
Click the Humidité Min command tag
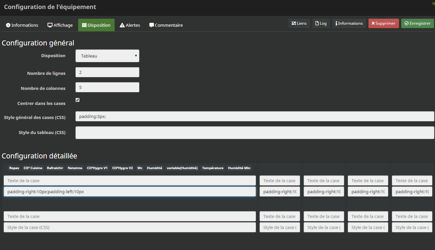[239, 168]
